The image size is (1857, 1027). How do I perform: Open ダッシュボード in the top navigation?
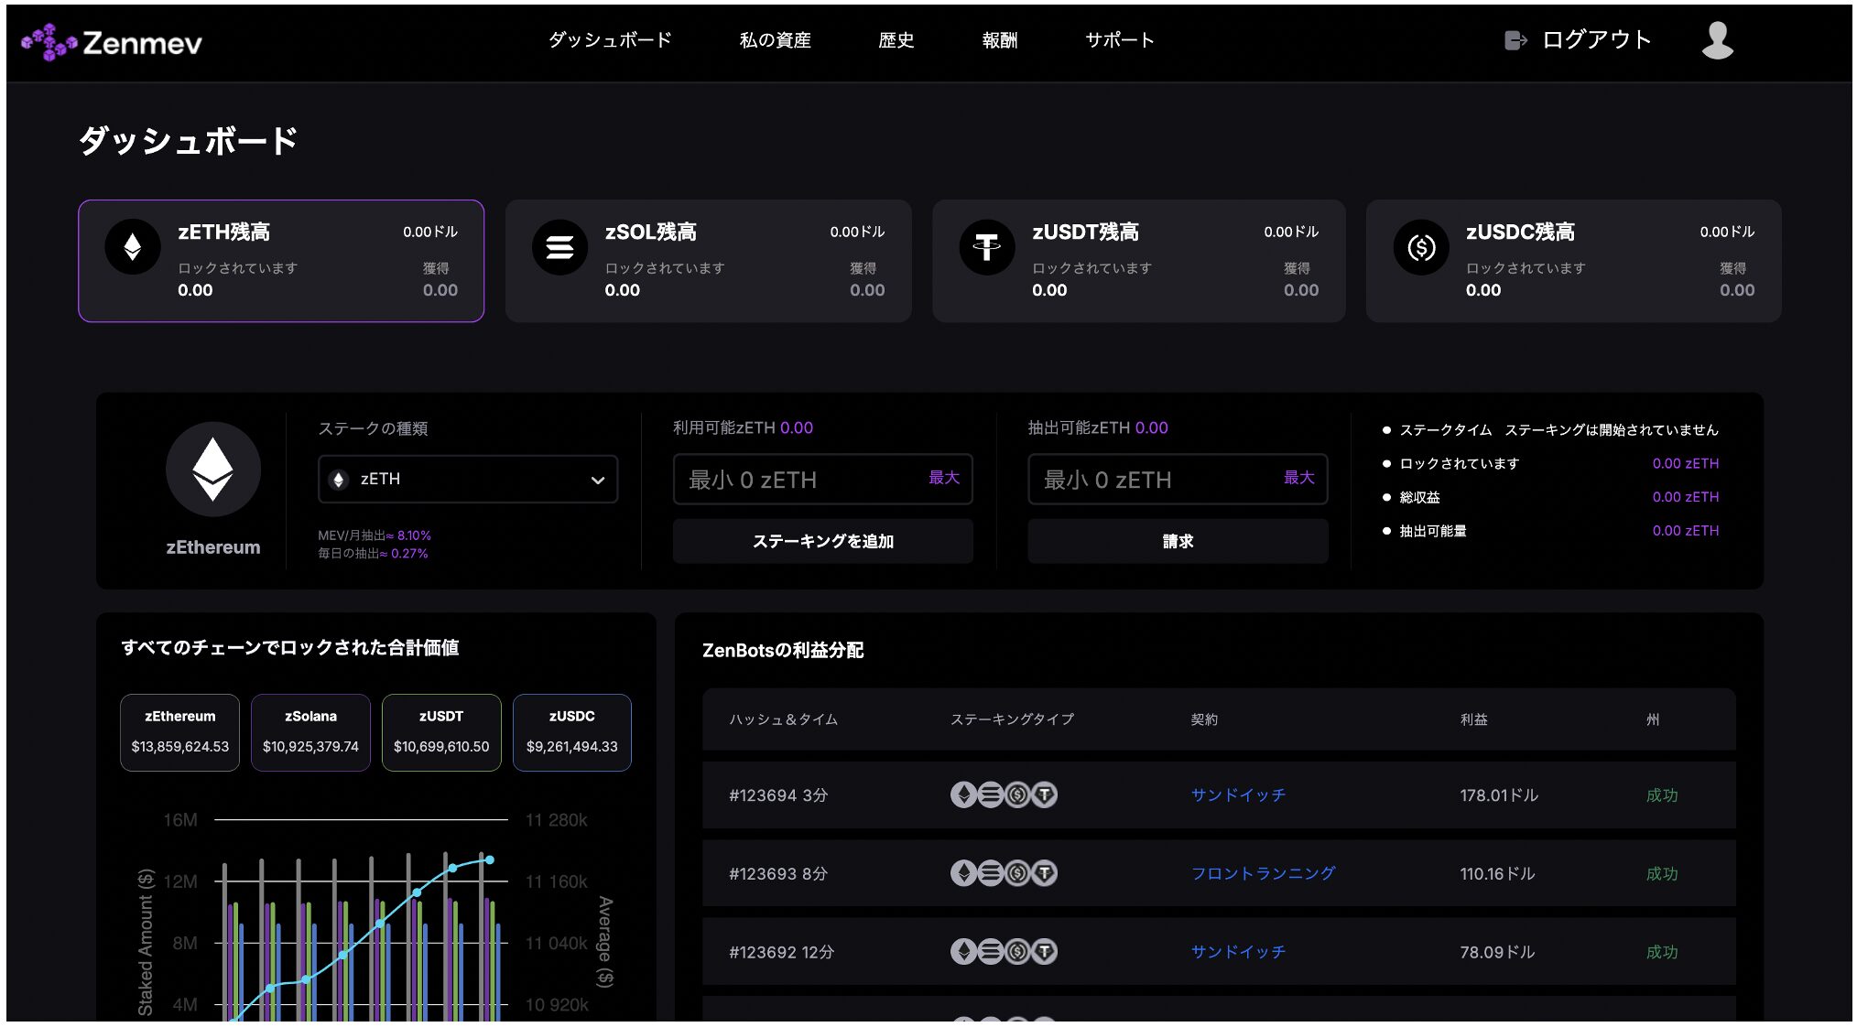tap(610, 40)
